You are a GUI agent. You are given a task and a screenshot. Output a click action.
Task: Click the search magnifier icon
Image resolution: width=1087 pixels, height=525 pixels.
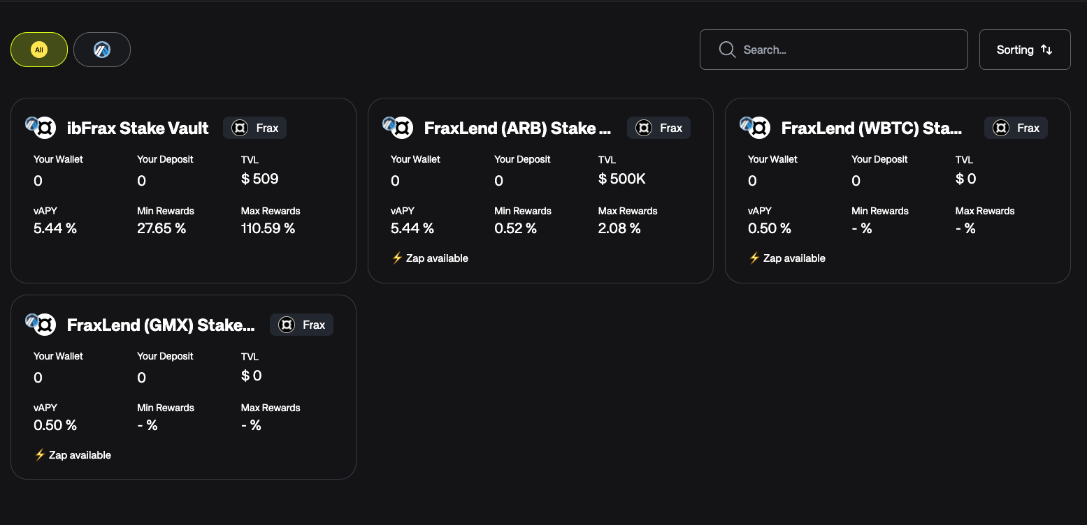pyautogui.click(x=727, y=50)
